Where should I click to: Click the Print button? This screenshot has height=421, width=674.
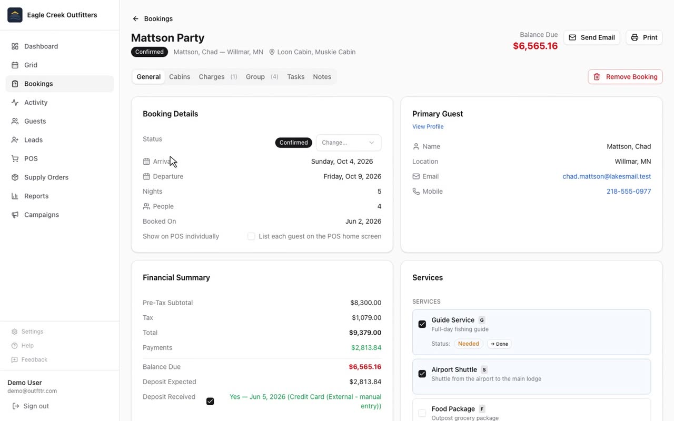pyautogui.click(x=644, y=37)
